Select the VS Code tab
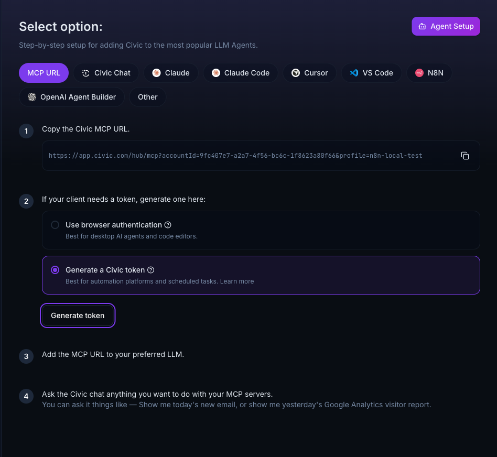This screenshot has width=497, height=457. coord(372,73)
